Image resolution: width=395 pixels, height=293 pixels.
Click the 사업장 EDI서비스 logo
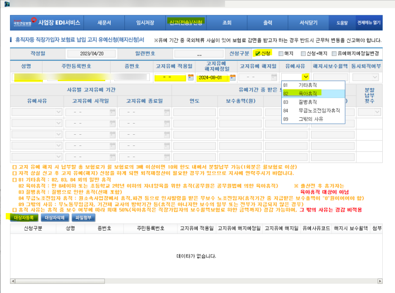(47, 22)
